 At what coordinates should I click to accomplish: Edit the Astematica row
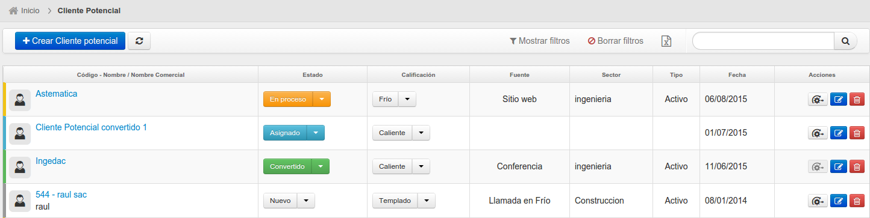coord(838,100)
